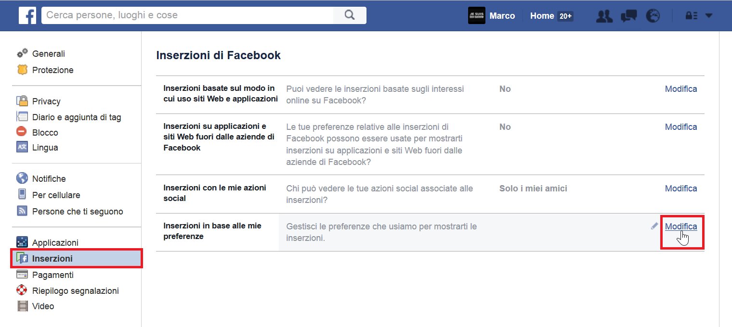Open Per cellulare settings

coord(56,195)
